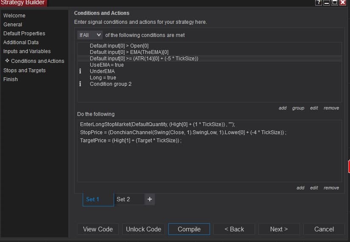Click 'remove' under the conditions list
The height and width of the screenshot is (242, 350).
click(331, 108)
